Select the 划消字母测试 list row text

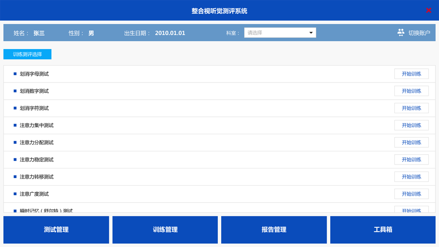click(x=34, y=74)
